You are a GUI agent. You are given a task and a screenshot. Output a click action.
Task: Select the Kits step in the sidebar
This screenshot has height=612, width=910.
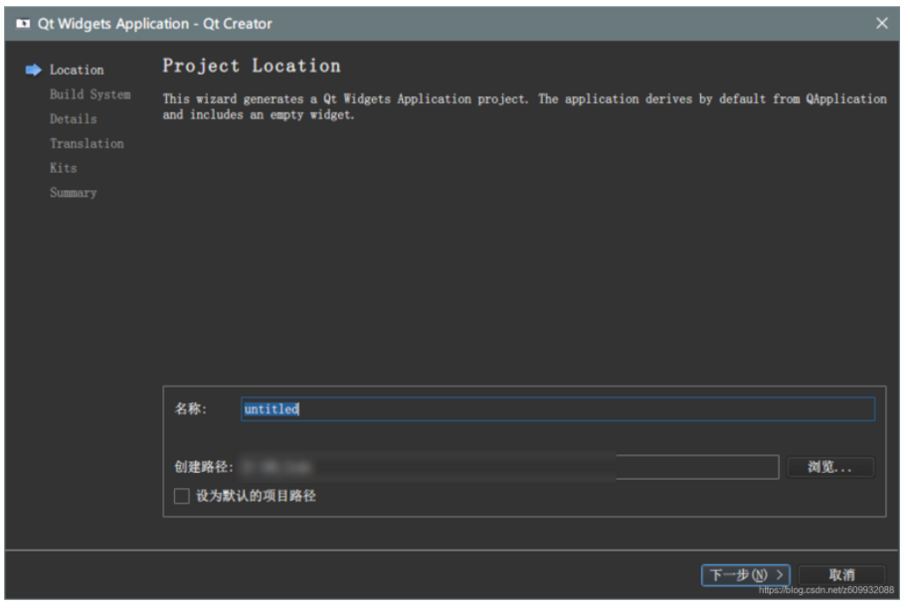63,168
